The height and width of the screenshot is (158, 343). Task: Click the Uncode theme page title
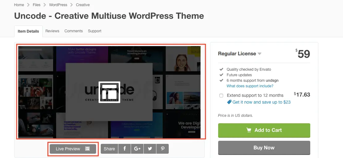click(x=109, y=16)
